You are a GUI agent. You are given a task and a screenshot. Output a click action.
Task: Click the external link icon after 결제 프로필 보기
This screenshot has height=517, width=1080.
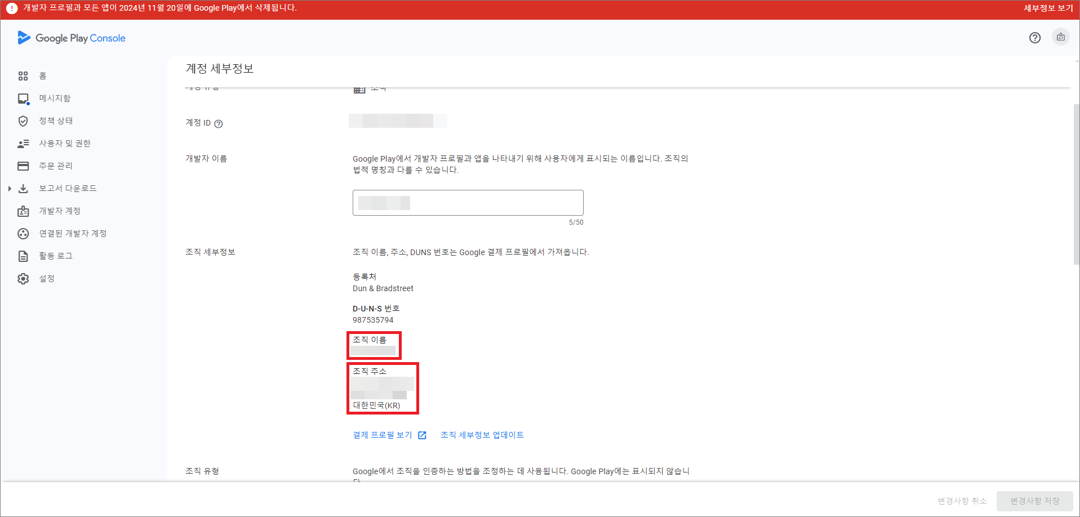422,435
